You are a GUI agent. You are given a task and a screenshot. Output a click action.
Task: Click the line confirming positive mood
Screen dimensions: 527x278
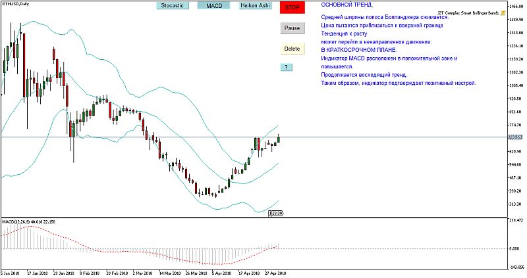point(399,83)
